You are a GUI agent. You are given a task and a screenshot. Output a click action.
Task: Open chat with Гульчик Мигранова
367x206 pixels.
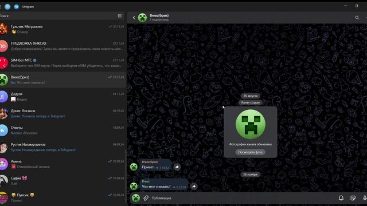pyautogui.click(x=63, y=29)
